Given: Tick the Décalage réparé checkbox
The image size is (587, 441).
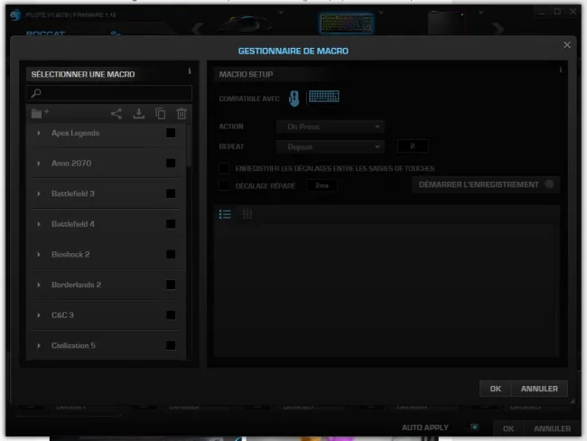Looking at the screenshot, I should tap(224, 185).
